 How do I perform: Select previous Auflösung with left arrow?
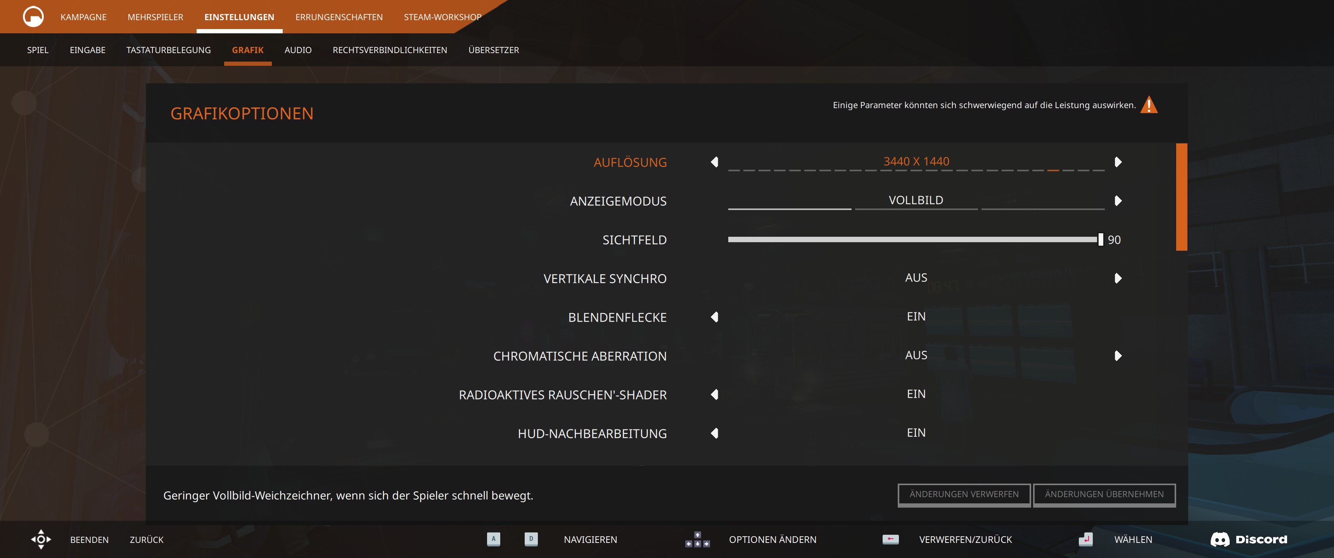tap(715, 162)
